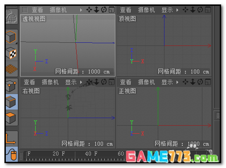The width and height of the screenshot is (226, 168).
Task: Click zoom-camera icon in front view header
Action: pos(193,82)
